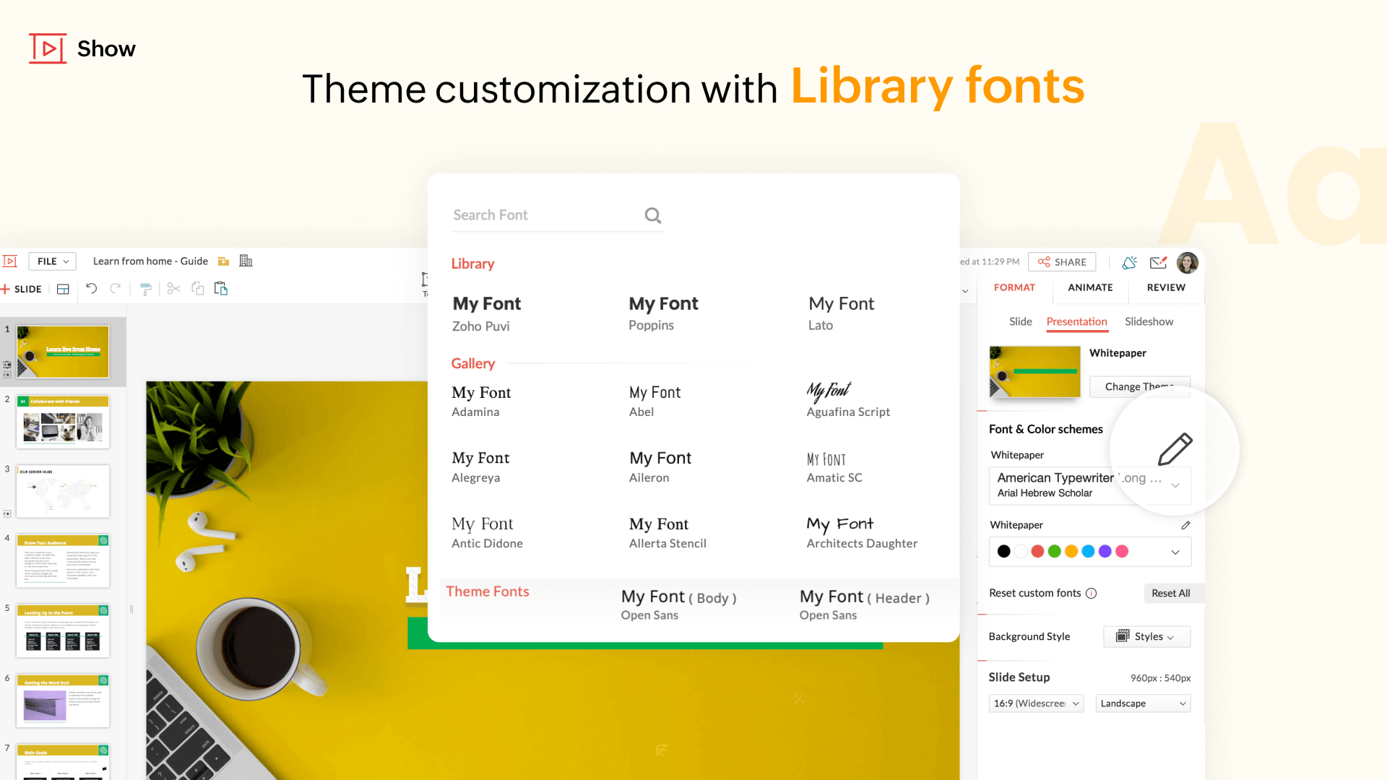This screenshot has height=780, width=1387.
Task: Click the Whitepaper theme preview thumbnail
Action: tap(1034, 372)
